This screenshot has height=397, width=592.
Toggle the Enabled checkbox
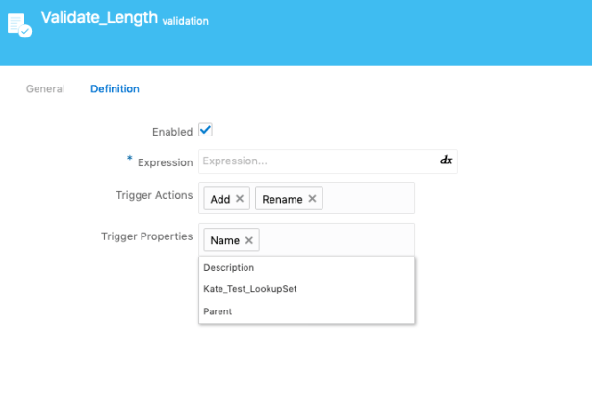205,131
